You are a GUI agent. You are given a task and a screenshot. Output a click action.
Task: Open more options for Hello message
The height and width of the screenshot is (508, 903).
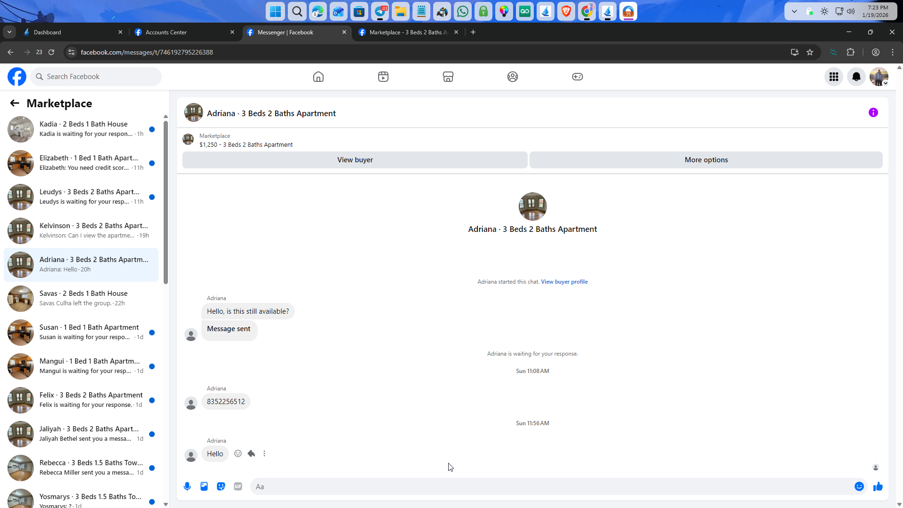264,453
